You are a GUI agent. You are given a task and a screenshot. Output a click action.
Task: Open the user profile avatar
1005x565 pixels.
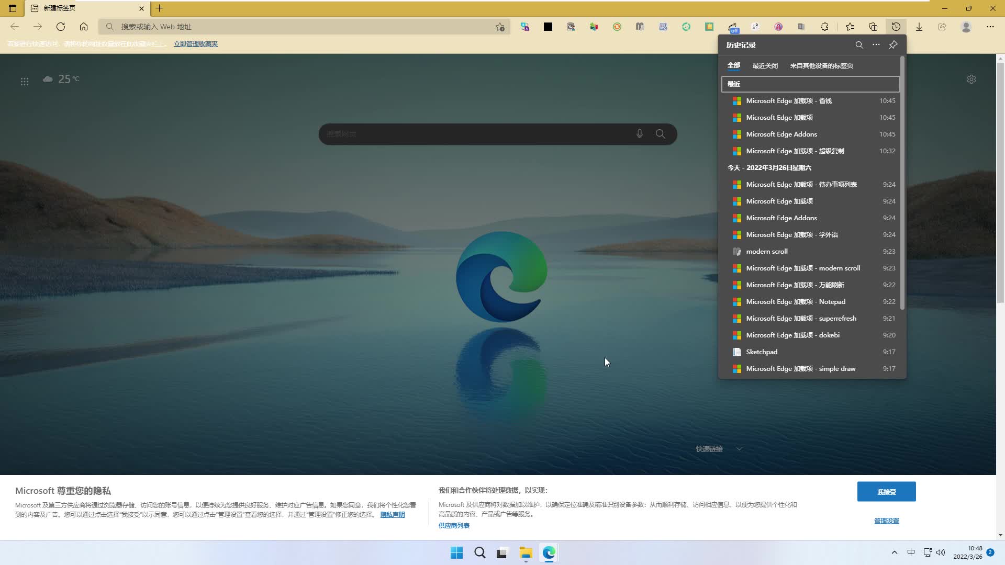click(966, 27)
